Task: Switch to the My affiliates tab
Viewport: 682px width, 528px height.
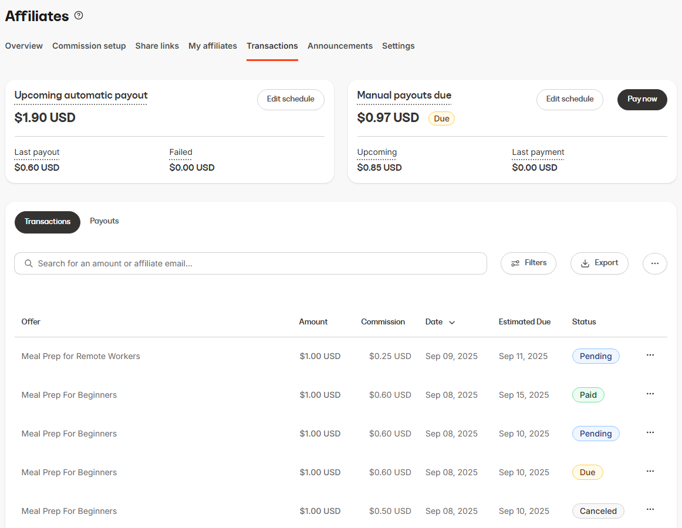Action: 212,46
